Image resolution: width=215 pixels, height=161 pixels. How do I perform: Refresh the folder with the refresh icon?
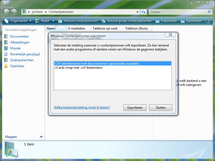(x=144, y=12)
